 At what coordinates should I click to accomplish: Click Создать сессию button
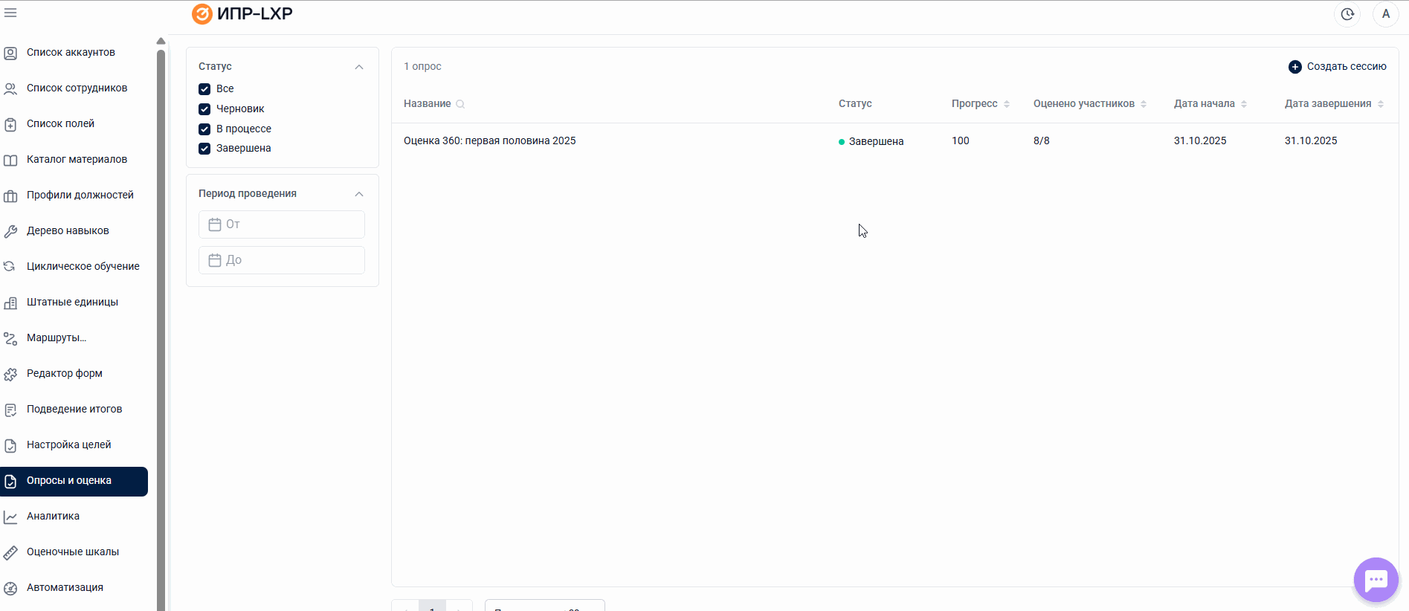(1346, 67)
